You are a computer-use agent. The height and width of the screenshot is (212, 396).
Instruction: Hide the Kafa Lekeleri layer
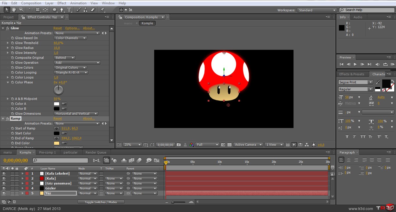tap(4, 174)
